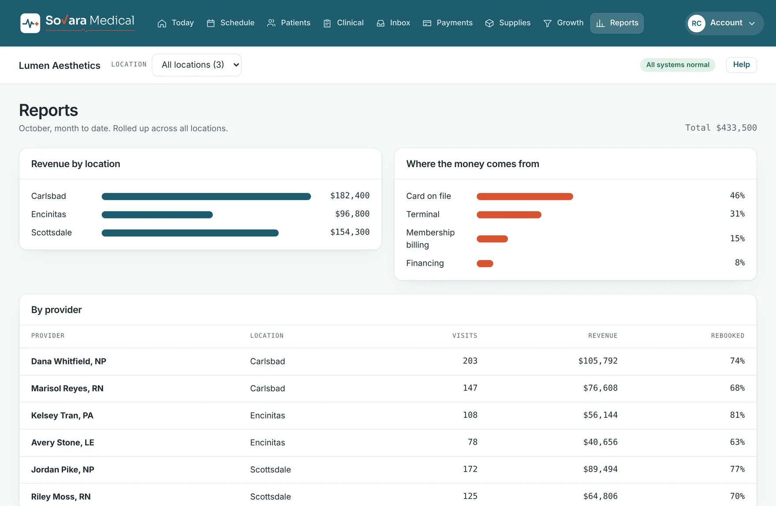Click the calendar icon beside Schedule
The height and width of the screenshot is (506, 776).
point(211,23)
